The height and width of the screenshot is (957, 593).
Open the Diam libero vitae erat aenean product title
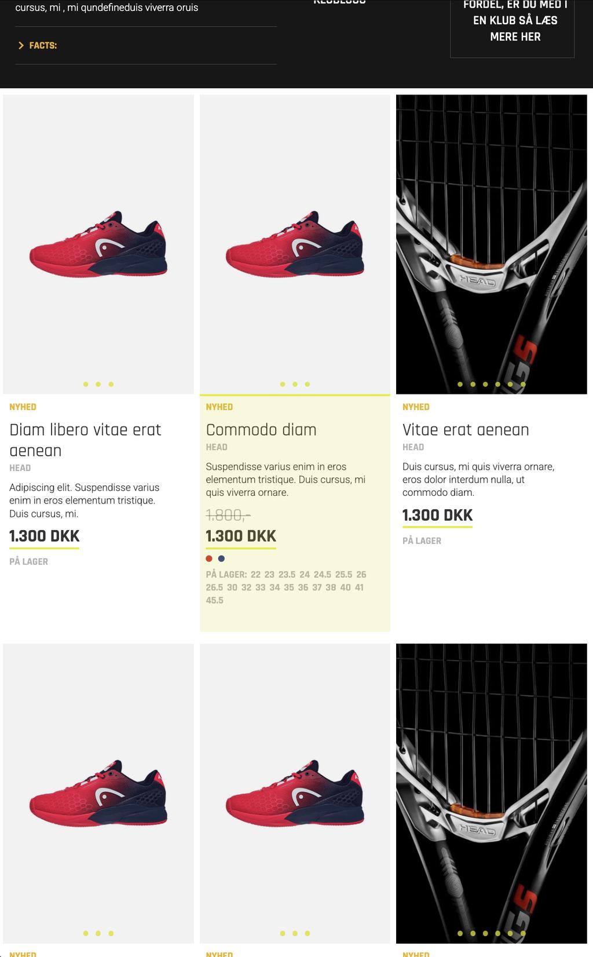85,440
